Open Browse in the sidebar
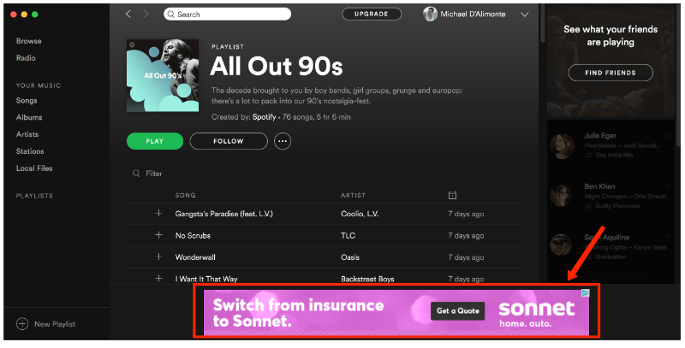 (29, 41)
